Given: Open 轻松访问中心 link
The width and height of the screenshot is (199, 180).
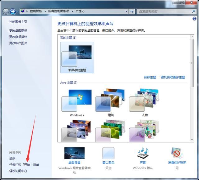Looking at the screenshot, I should click(x=18, y=171).
